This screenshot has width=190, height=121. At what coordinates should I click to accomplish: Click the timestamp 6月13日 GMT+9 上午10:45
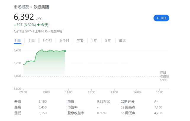pos(31,32)
